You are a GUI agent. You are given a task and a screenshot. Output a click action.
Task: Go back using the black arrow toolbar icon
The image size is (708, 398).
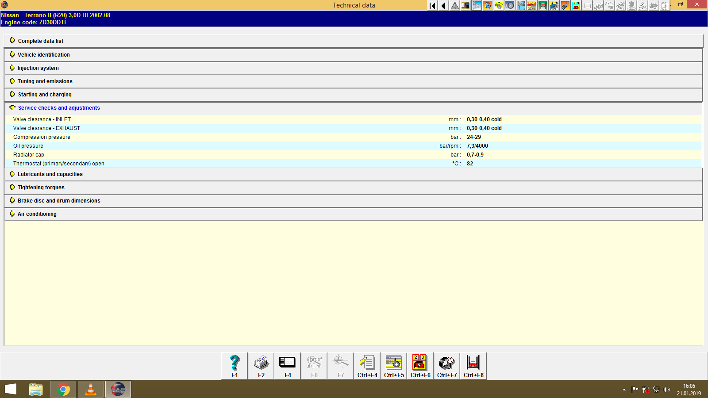coord(442,6)
